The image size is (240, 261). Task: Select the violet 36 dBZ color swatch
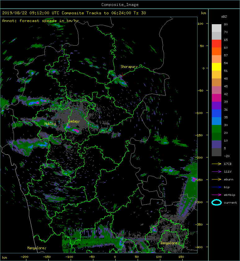tap(216, 105)
